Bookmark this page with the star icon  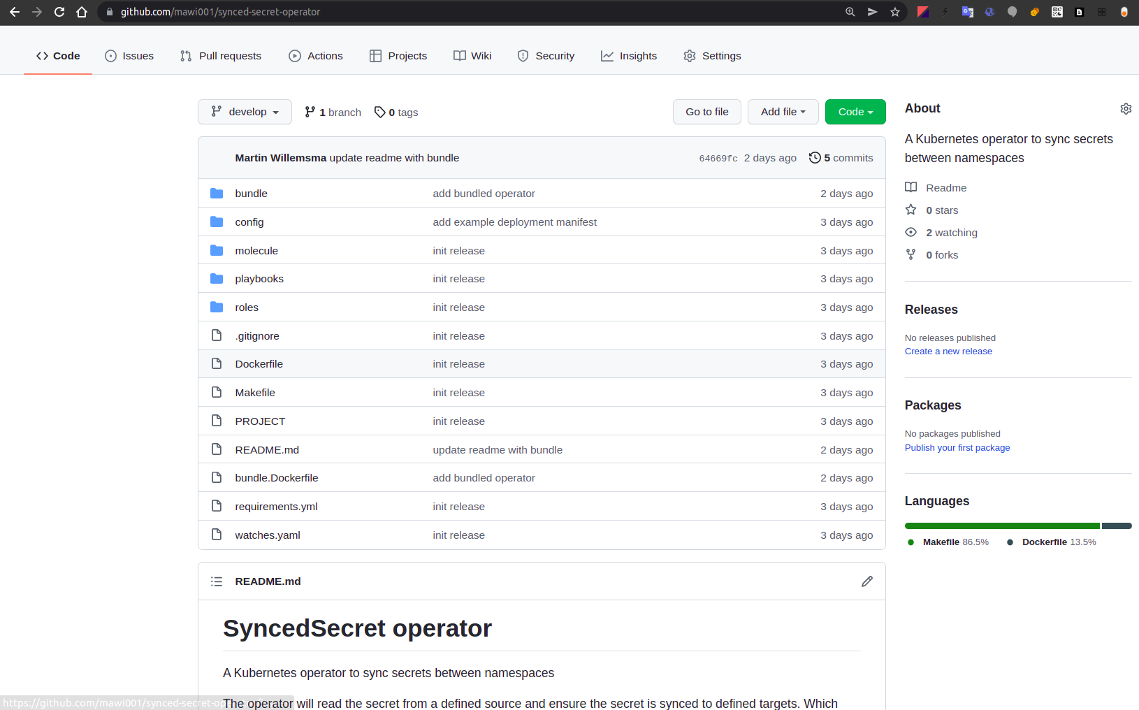894,12
